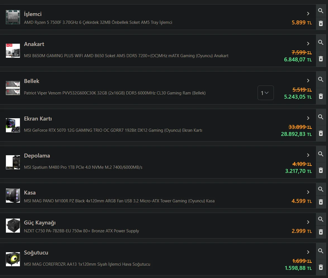Expand the Anakart row chevron
The width and height of the screenshot is (328, 278).
pos(308,44)
